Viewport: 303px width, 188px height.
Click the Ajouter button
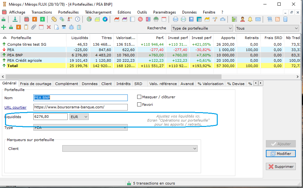[x=281, y=144]
